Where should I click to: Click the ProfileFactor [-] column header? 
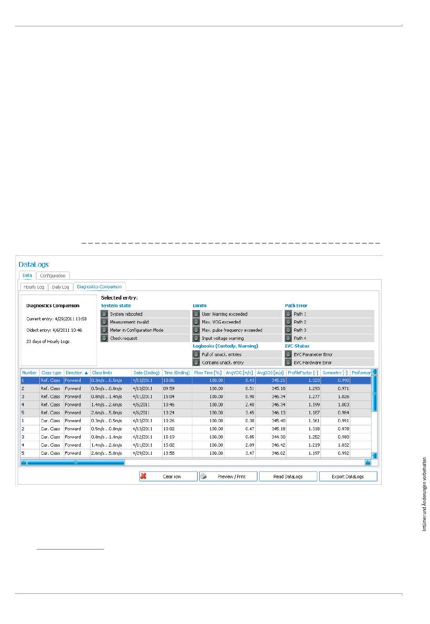303,373
